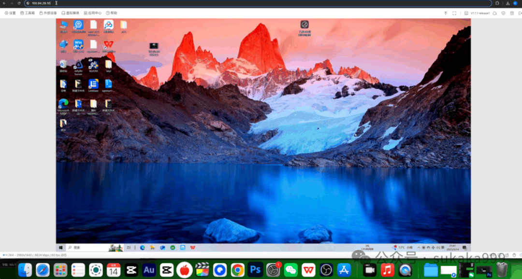Open the Jellyfin Server desktop shortcut
Image resolution: width=522 pixels, height=279 pixels.
pyautogui.click(x=78, y=68)
